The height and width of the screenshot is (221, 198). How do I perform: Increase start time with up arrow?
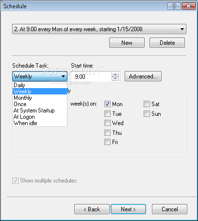tap(115, 74)
